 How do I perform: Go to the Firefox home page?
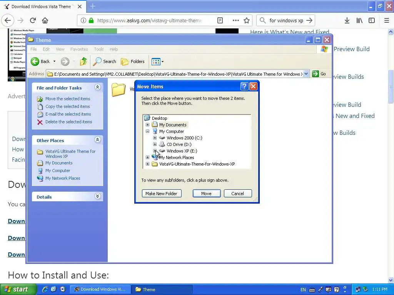point(45,21)
